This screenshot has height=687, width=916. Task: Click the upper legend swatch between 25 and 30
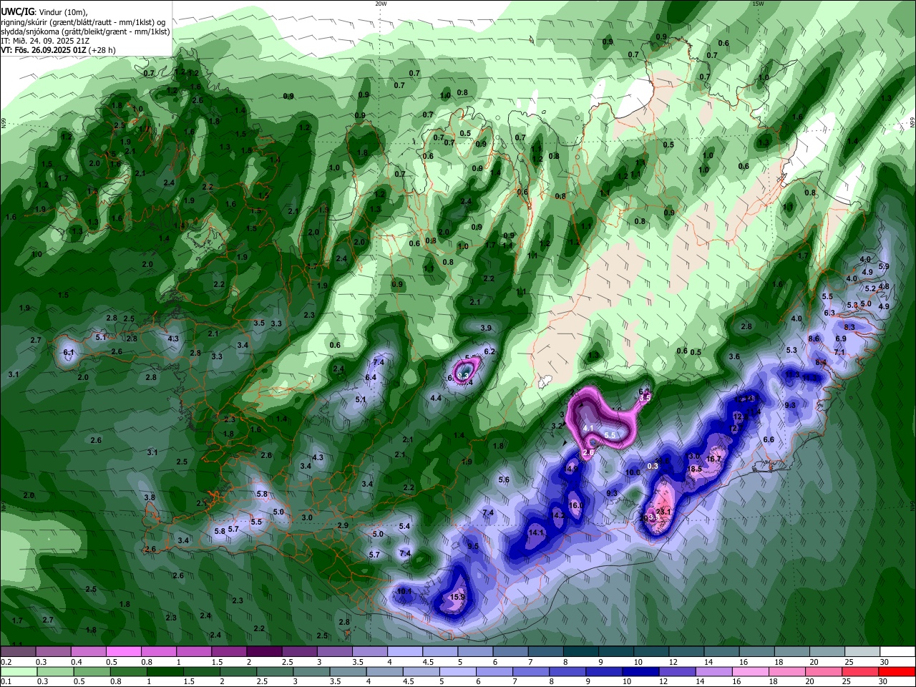pos(863,651)
